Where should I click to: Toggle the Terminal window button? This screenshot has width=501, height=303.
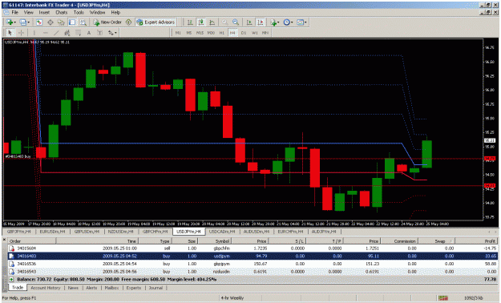pos(72,22)
